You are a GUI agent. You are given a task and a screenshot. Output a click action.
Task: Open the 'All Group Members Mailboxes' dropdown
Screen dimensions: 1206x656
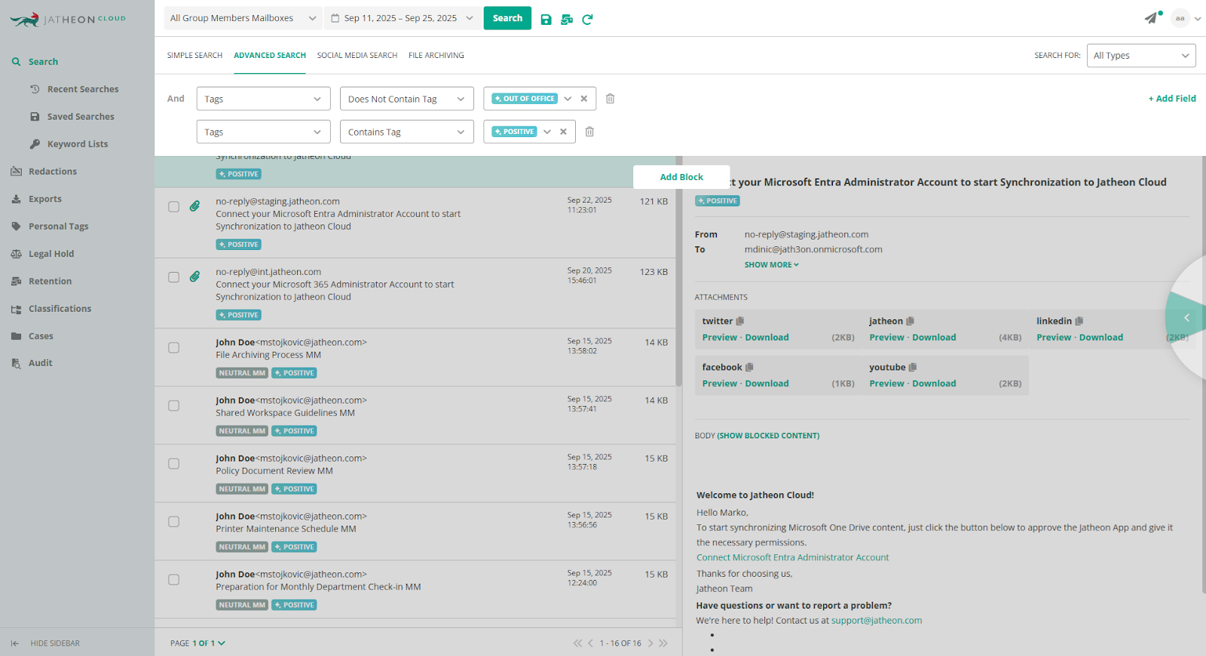[x=243, y=18]
